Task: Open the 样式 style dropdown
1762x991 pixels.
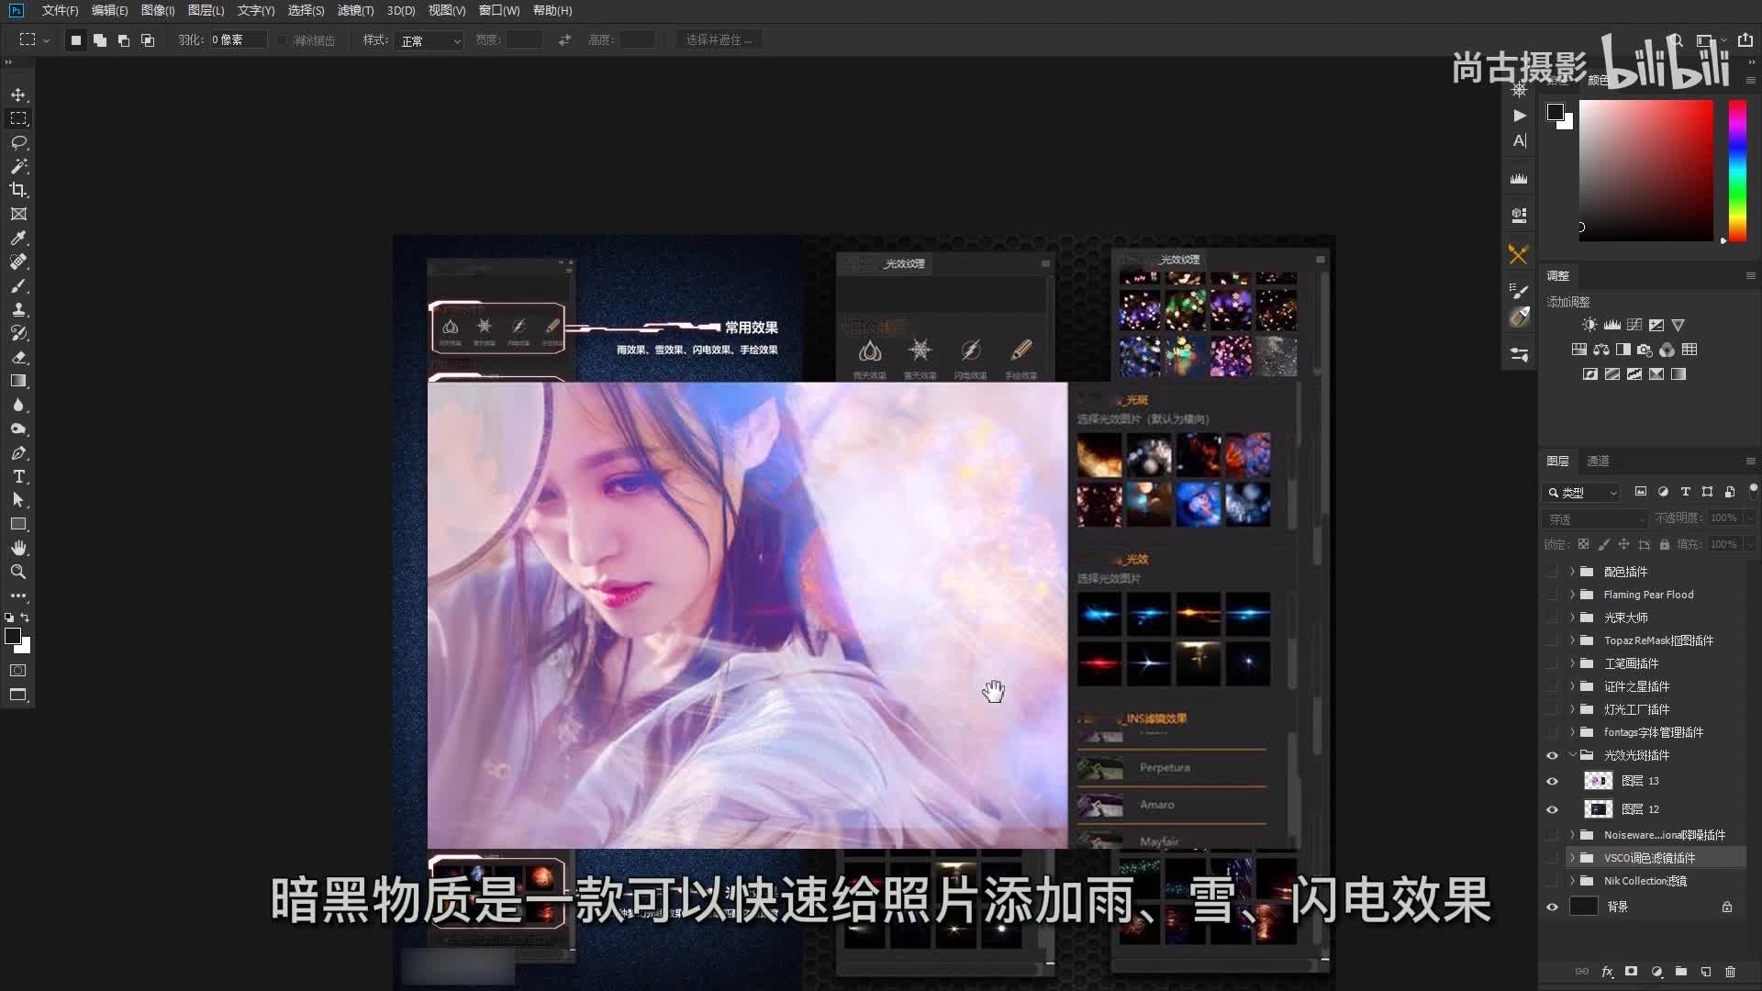Action: [x=430, y=40]
